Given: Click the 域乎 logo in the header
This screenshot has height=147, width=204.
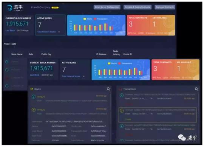Looking at the screenshot, I should click(x=15, y=8).
